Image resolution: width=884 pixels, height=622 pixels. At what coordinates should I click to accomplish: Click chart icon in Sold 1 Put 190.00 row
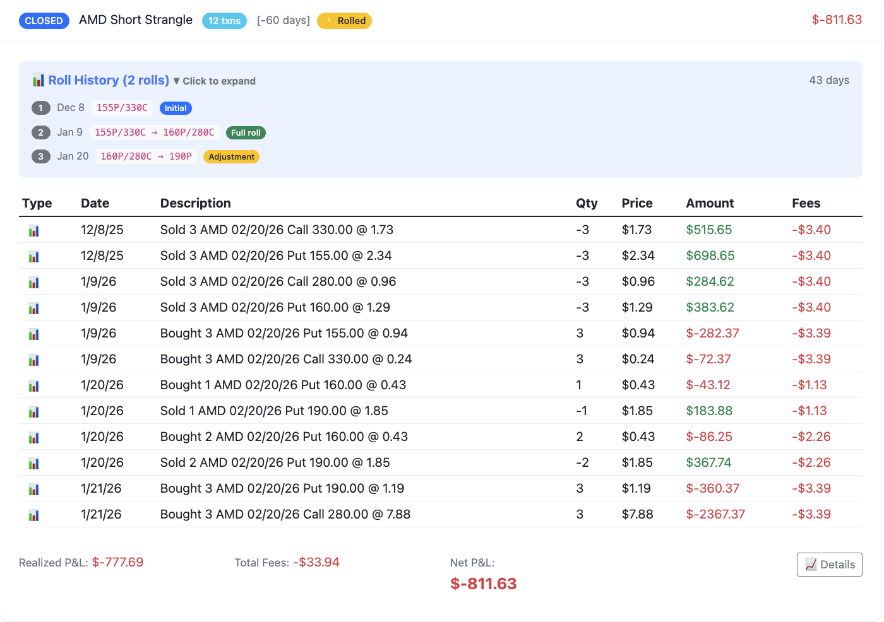[33, 412]
